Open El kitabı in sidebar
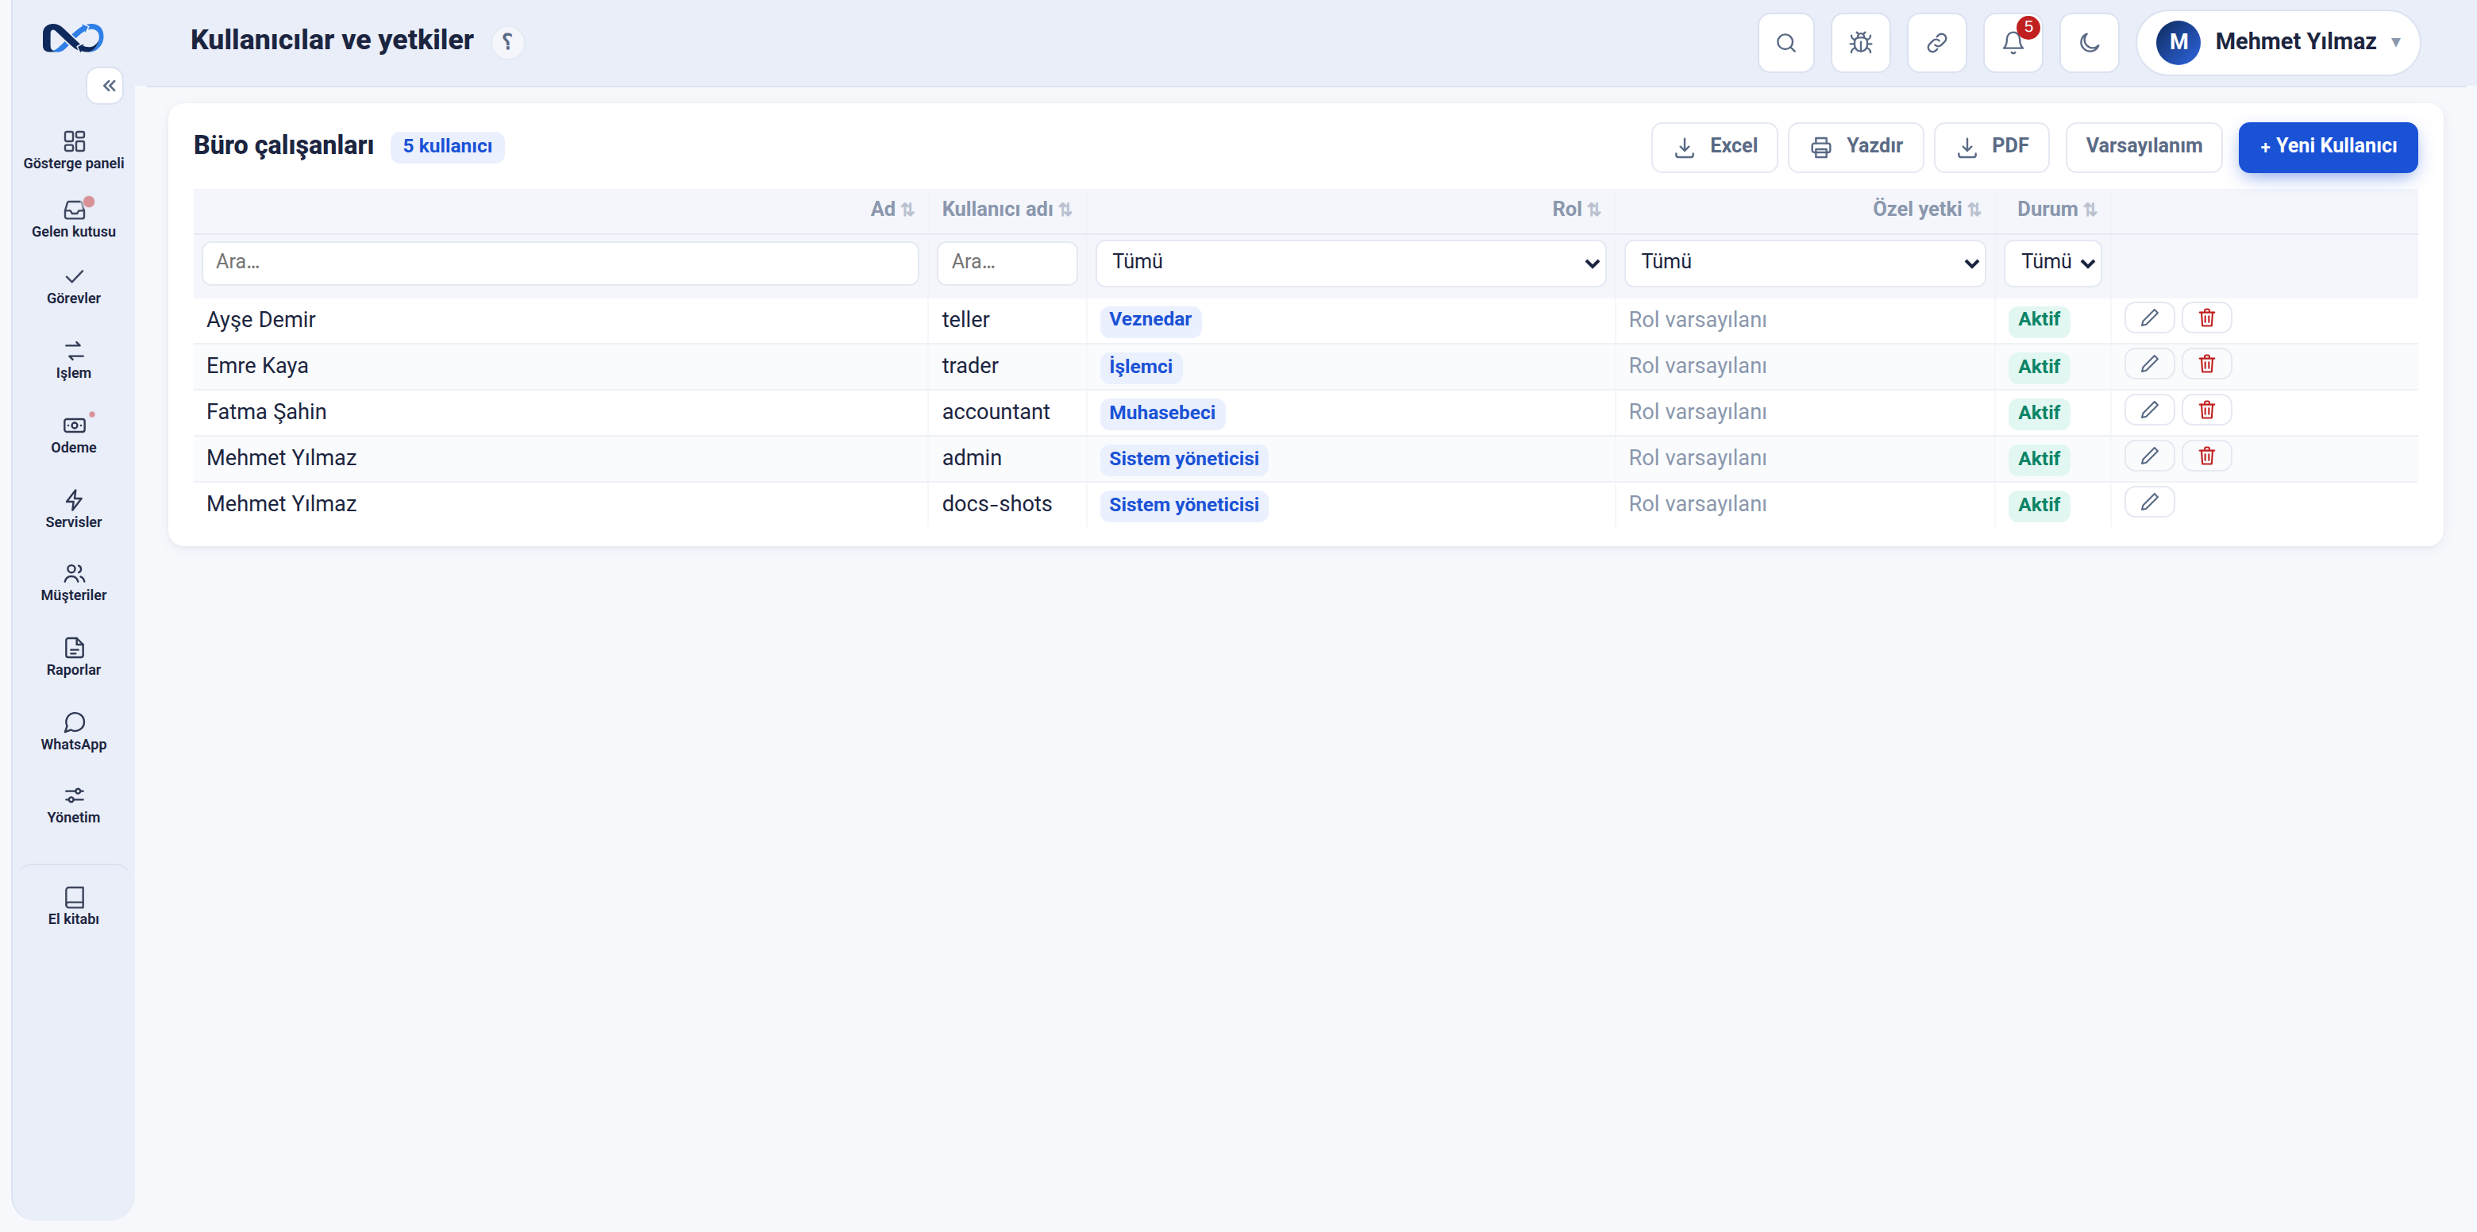This screenshot has height=1232, width=2477. click(74, 907)
